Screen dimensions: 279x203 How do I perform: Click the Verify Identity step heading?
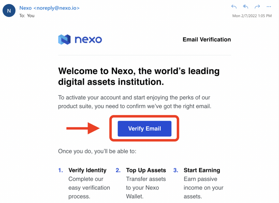[87, 170]
